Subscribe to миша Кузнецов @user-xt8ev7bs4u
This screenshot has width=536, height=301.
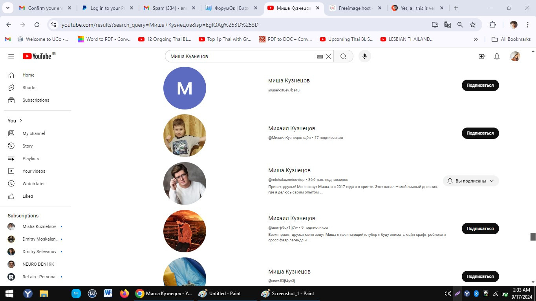click(480, 85)
